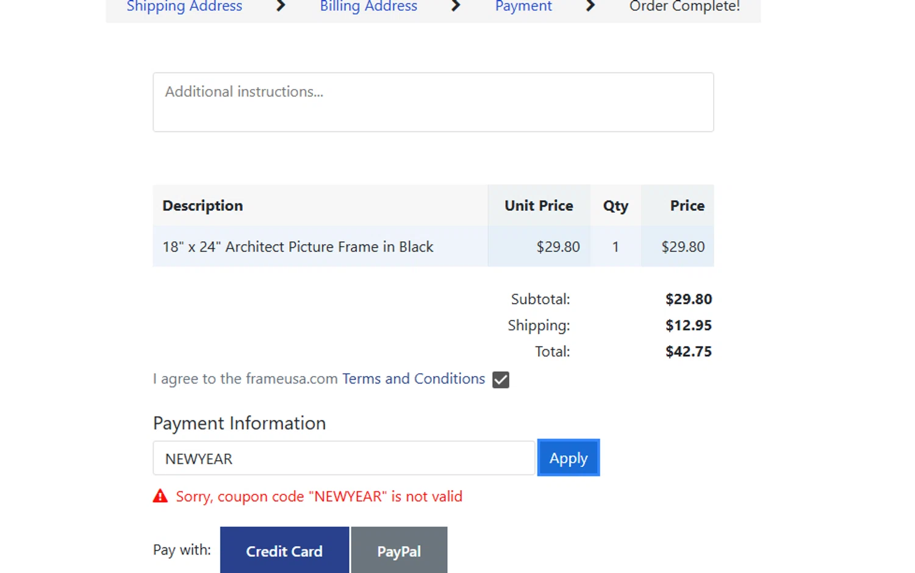Screen dimensions: 915x573
Task: Click the Shipping cost $12.95
Action: pyautogui.click(x=689, y=326)
